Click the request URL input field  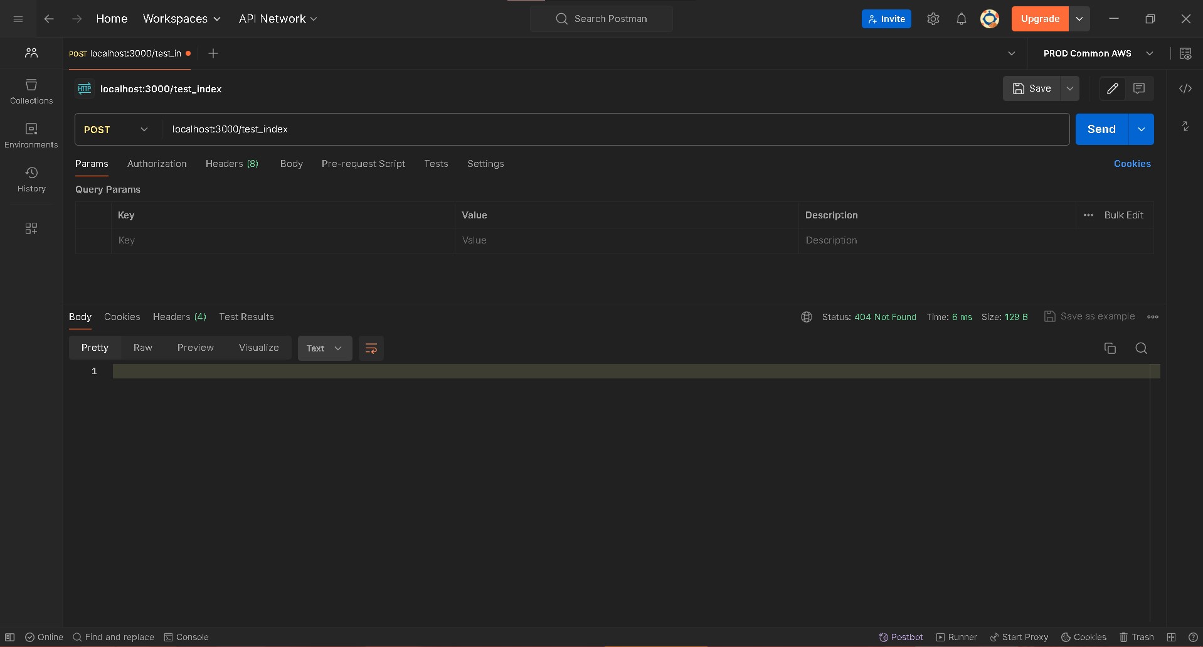615,129
